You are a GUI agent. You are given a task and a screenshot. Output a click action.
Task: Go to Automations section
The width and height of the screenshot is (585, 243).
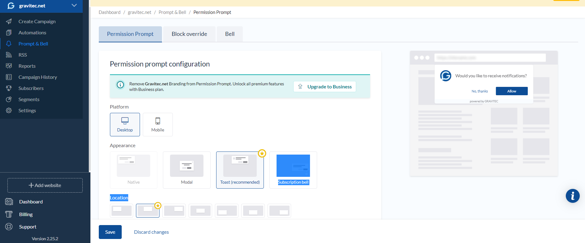pyautogui.click(x=32, y=32)
